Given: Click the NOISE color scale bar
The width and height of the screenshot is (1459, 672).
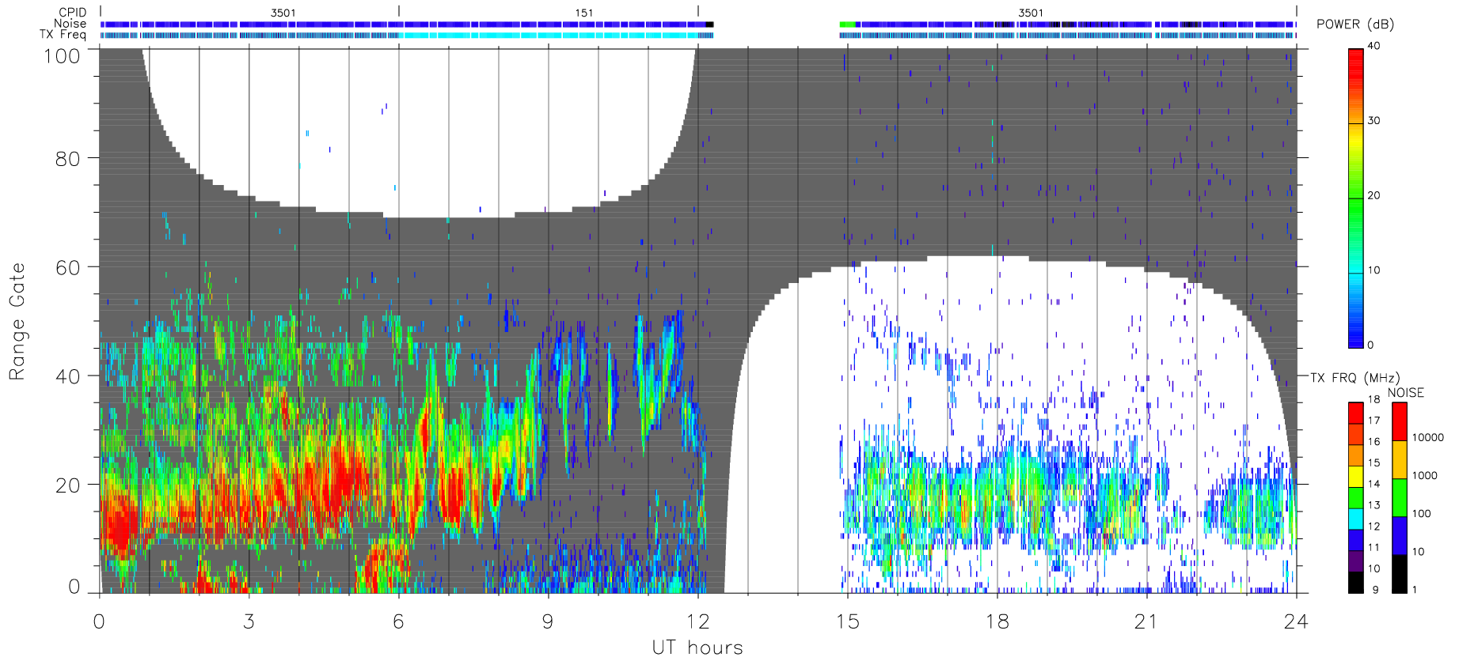Looking at the screenshot, I should (1400, 497).
